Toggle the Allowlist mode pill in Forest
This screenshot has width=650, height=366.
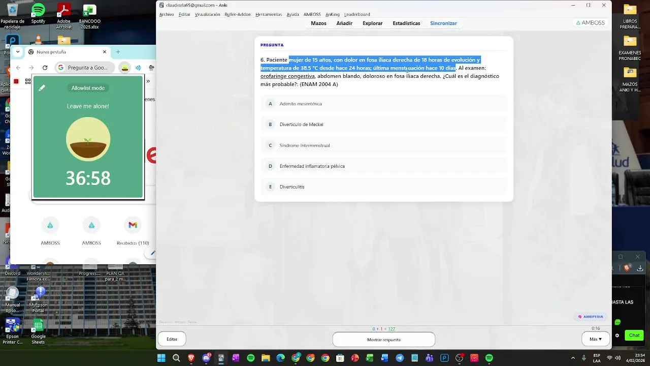88,88
